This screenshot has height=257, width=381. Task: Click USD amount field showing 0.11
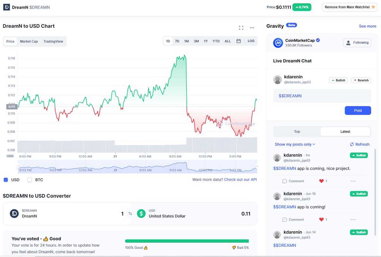point(246,214)
